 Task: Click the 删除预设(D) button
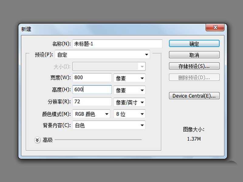[194, 77]
